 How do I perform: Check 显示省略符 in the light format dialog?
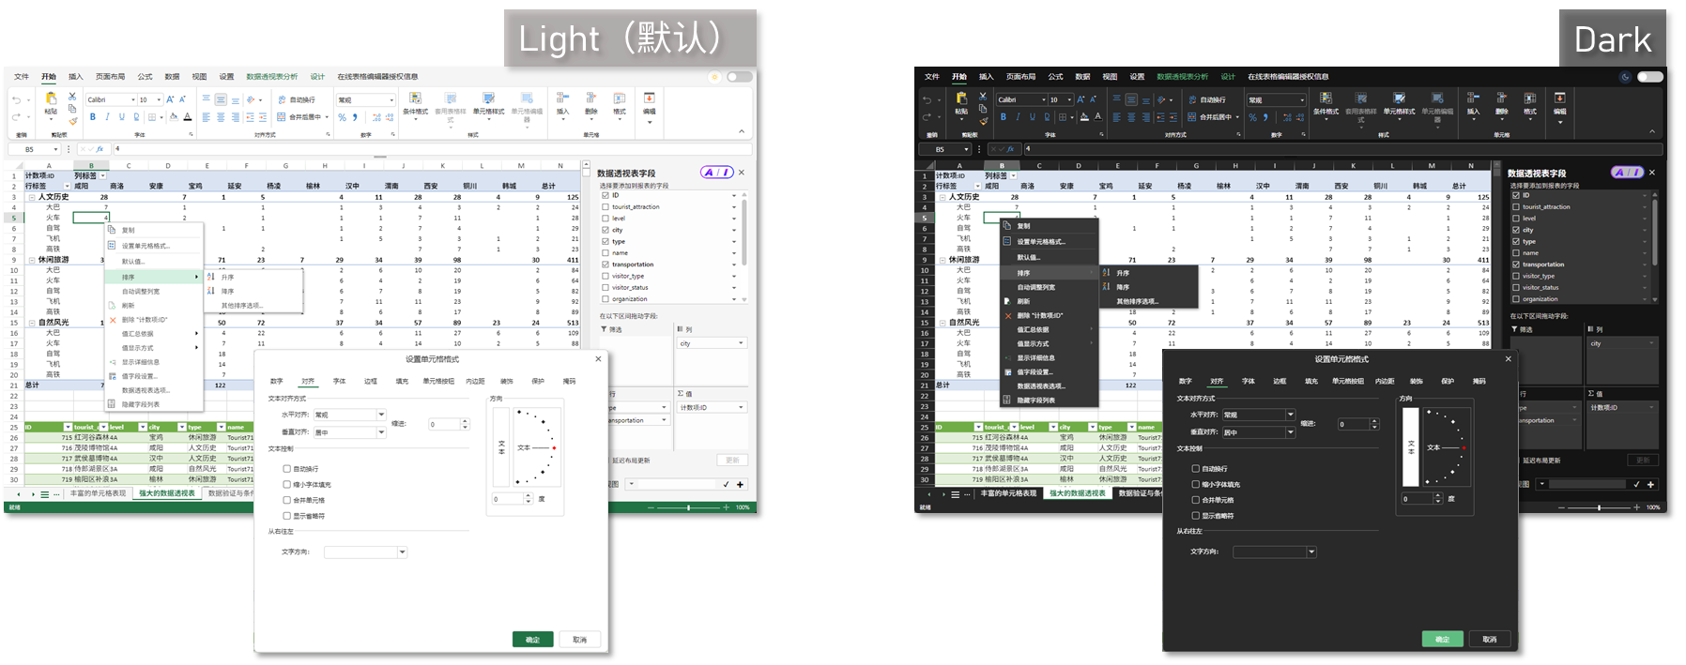pos(287,516)
